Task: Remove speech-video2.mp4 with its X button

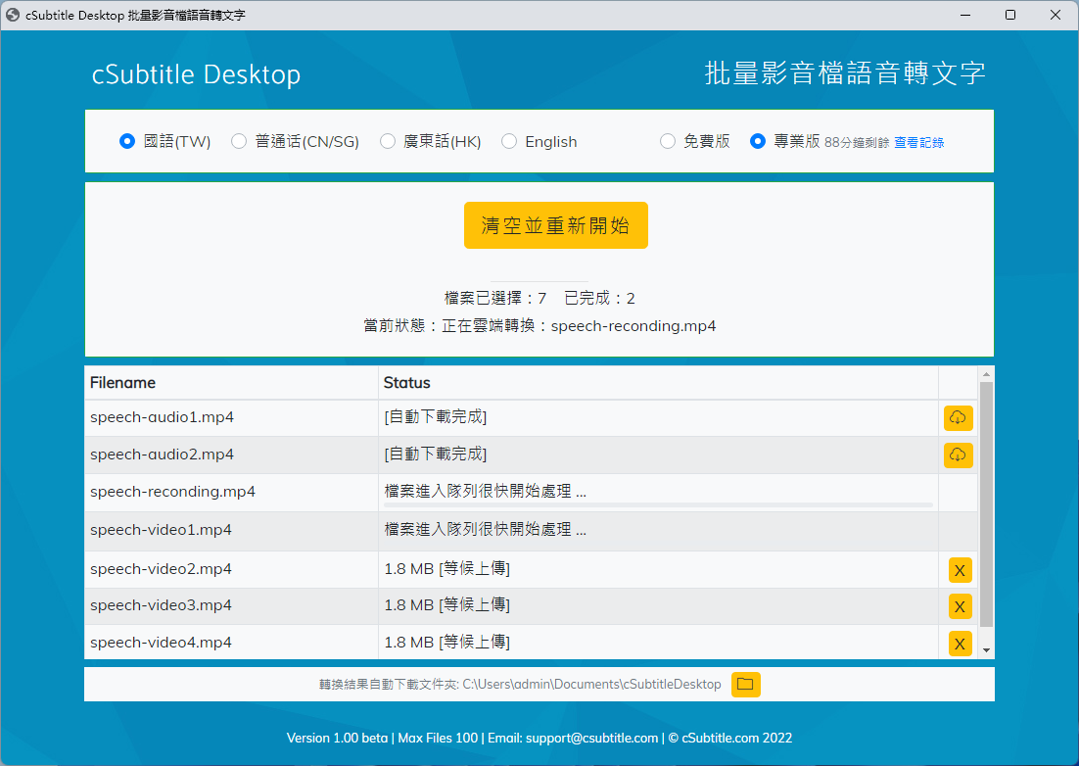Action: click(960, 570)
